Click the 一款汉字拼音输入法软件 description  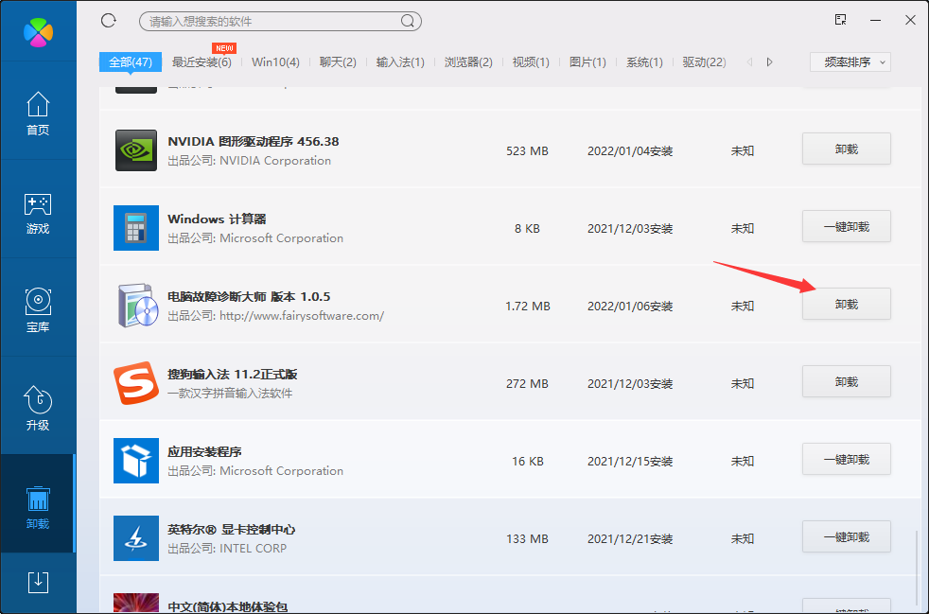click(230, 394)
